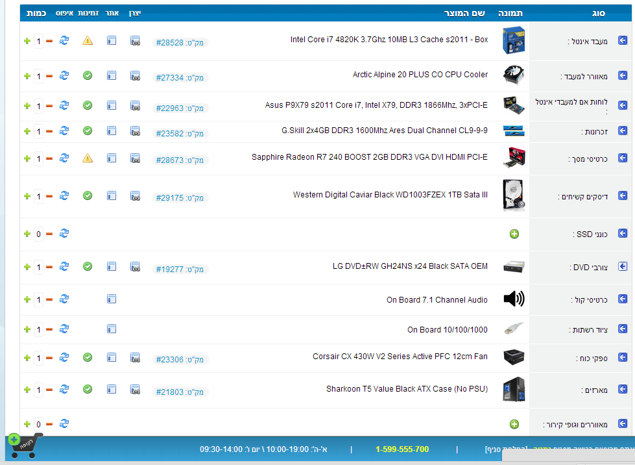Expand the graphics cards category arrow
Viewport: 635px width, 465px height.
623,158
